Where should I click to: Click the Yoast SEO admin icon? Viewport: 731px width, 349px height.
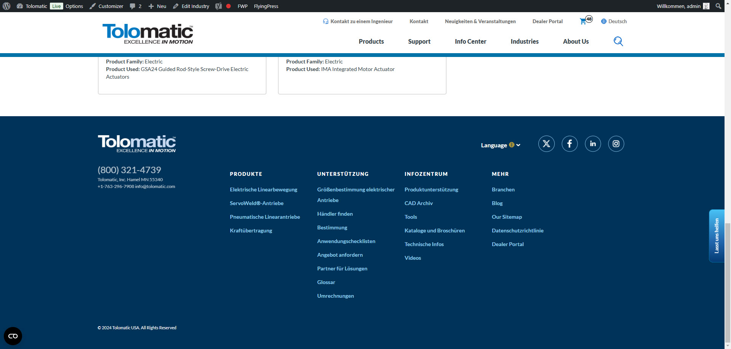219,6
